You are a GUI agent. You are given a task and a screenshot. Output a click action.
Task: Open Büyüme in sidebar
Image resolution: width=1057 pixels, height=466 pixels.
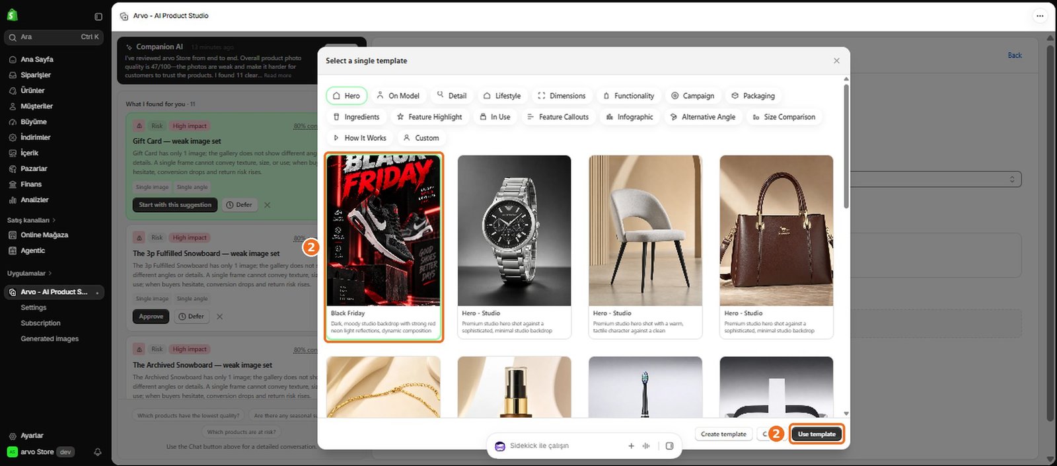coord(34,122)
